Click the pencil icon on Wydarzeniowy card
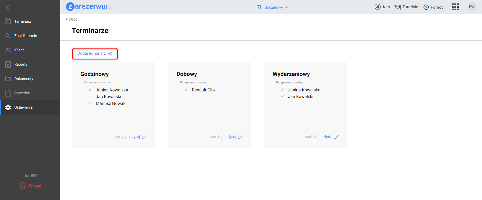 (x=337, y=137)
